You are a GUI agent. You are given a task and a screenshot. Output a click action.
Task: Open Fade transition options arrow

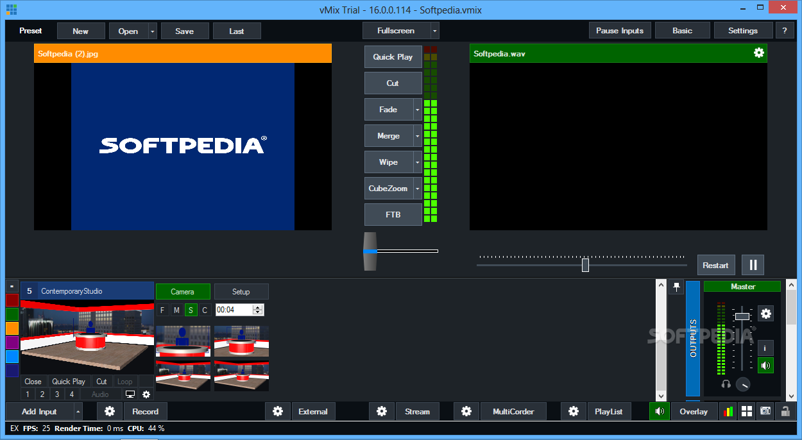click(417, 110)
